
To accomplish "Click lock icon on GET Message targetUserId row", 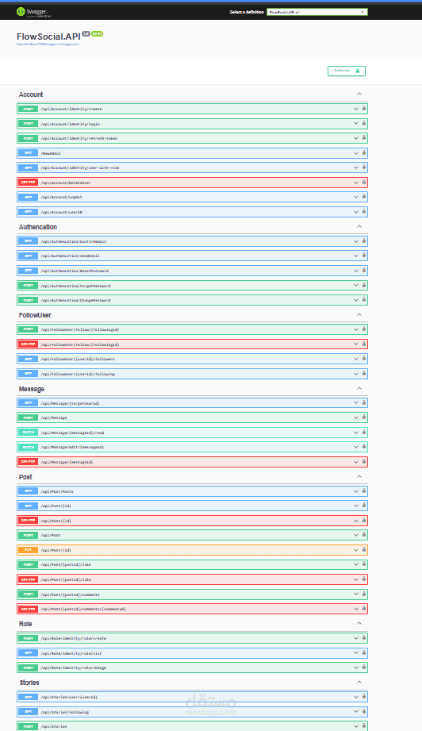I will click(x=364, y=402).
